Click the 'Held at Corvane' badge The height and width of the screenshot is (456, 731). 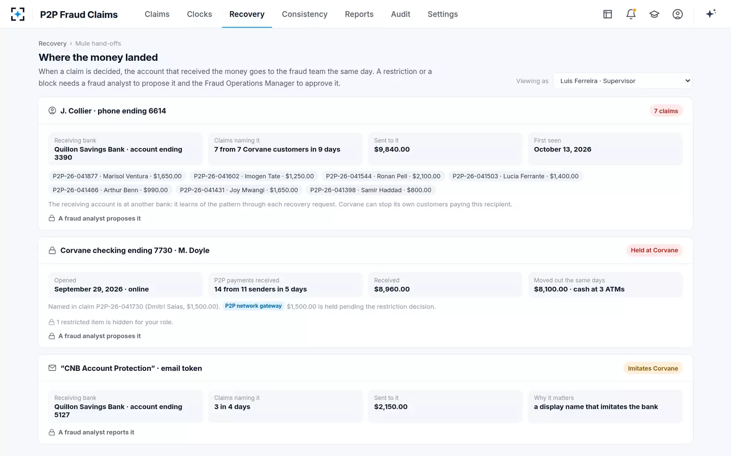pos(654,250)
